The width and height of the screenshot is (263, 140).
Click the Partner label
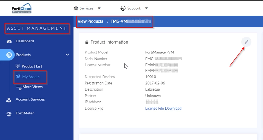point(90,96)
